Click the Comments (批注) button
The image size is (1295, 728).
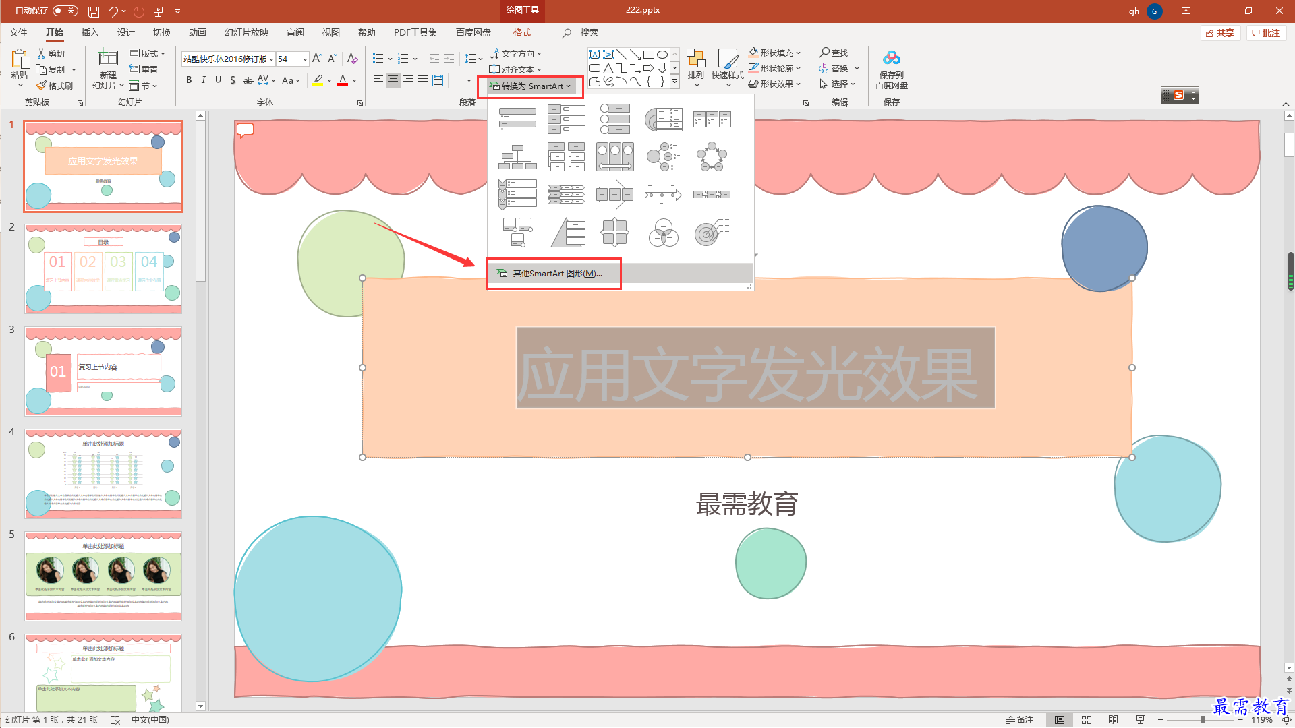(1266, 33)
